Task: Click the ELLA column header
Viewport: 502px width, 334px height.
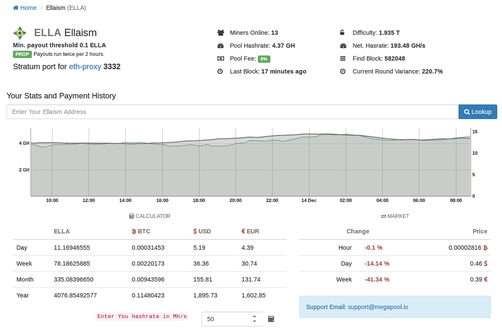Action: point(62,231)
